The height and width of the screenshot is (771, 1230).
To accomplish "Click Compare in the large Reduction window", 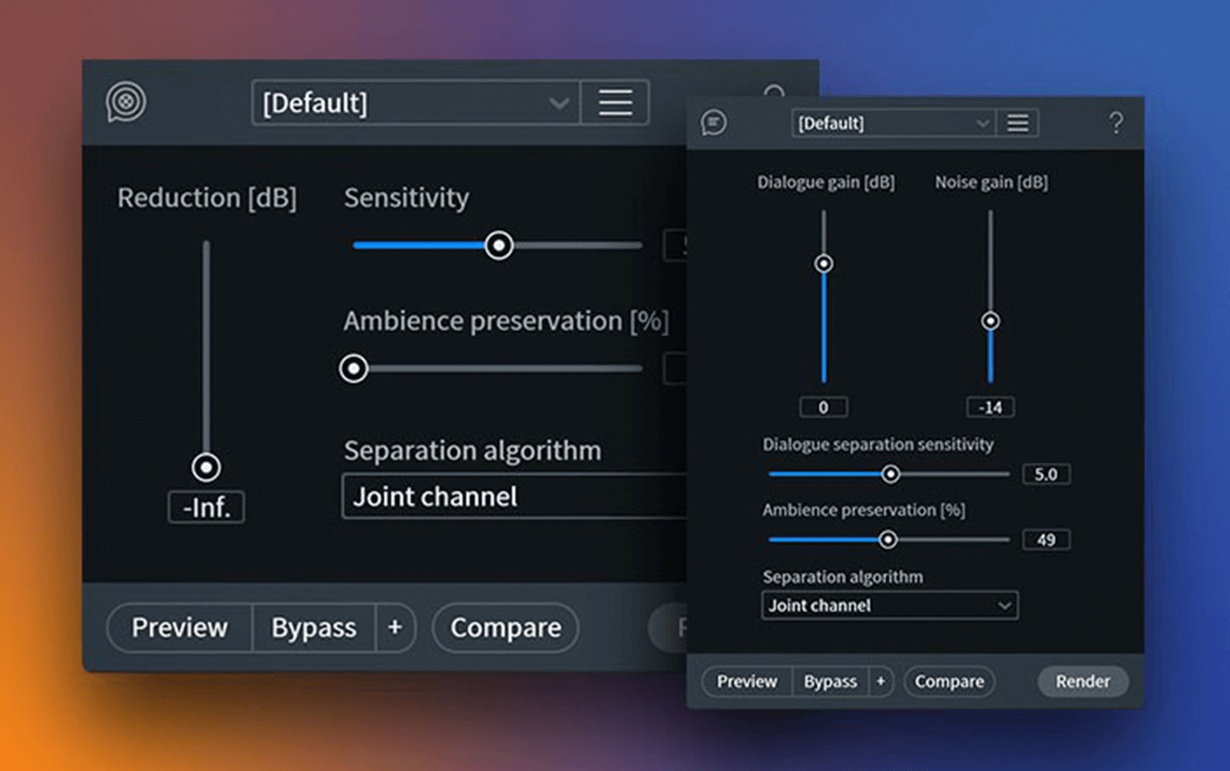I will [505, 627].
